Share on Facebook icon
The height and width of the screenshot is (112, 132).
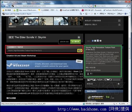93,41
